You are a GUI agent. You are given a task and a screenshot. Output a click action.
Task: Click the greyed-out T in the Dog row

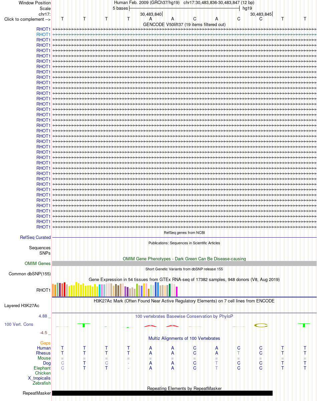coord(217,363)
